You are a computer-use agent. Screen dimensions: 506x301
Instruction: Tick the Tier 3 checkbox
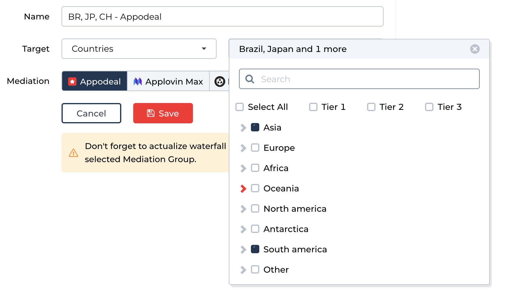[429, 107]
